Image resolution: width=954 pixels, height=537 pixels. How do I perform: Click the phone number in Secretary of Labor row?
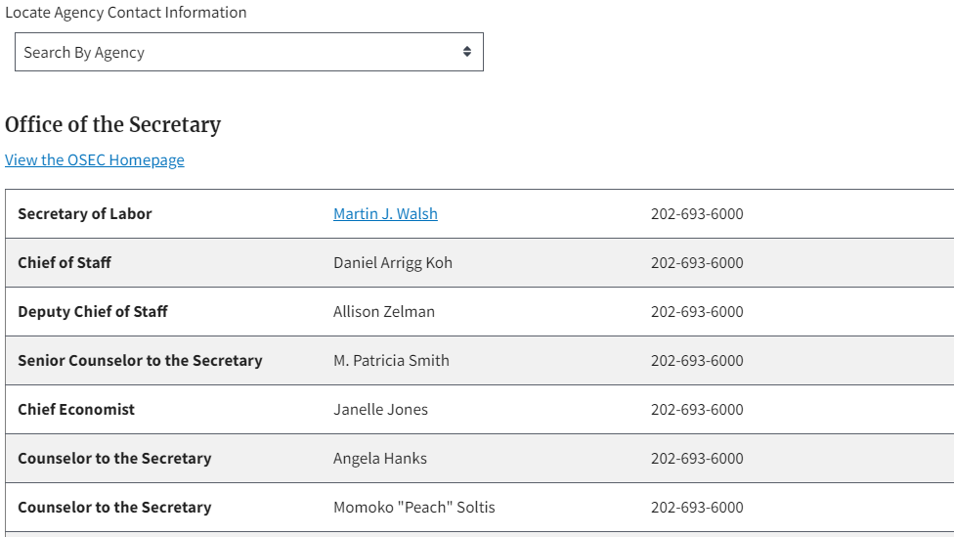coord(697,213)
